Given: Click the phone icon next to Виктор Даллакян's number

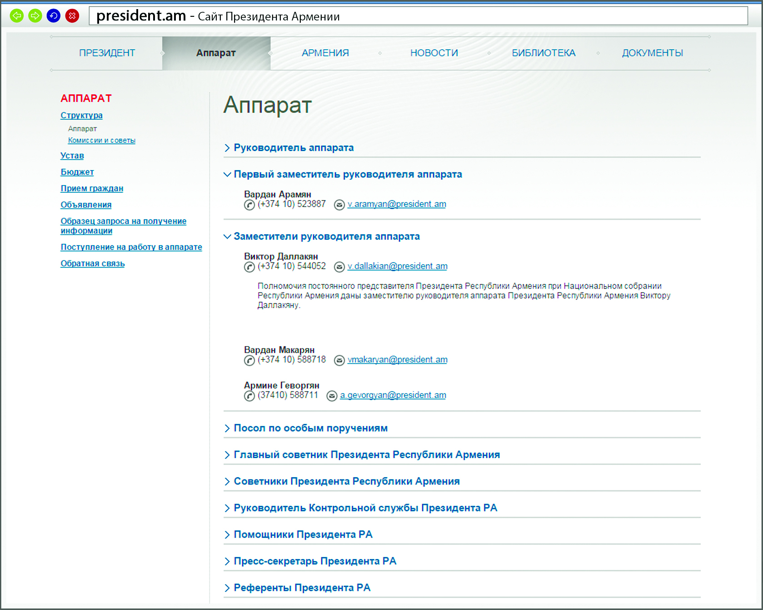Looking at the screenshot, I should [249, 267].
